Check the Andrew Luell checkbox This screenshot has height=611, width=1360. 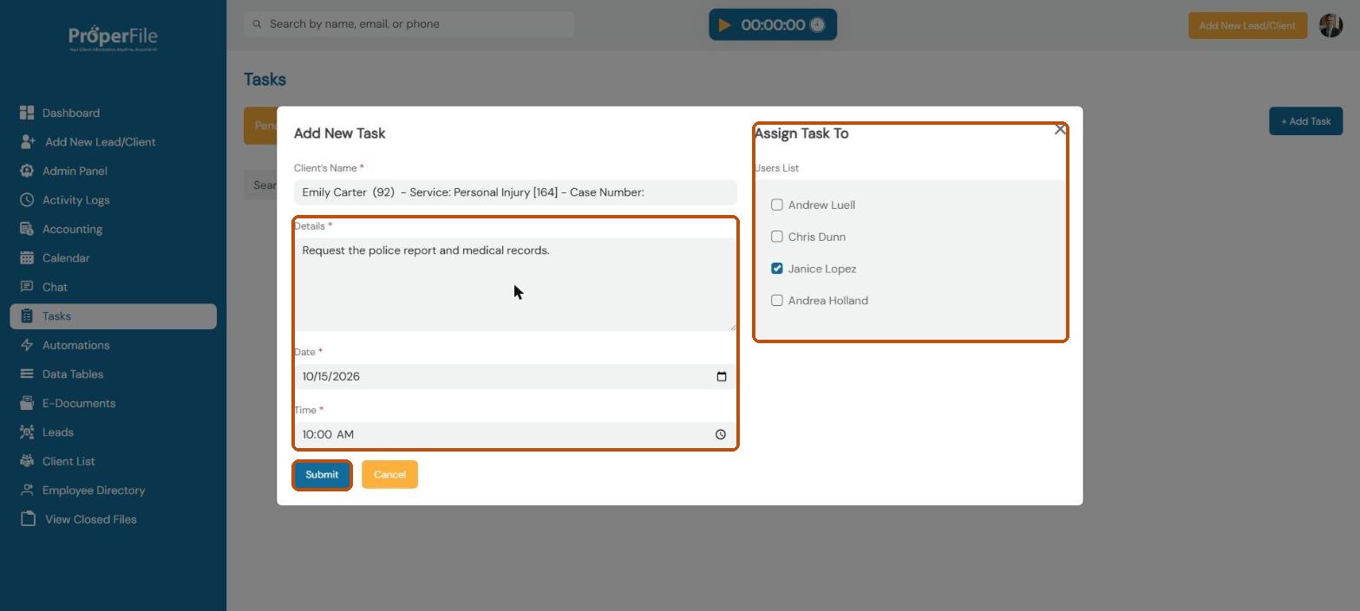coord(777,205)
